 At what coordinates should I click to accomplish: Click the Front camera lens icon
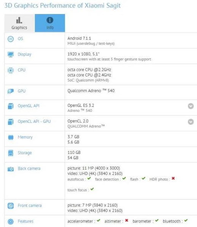point(11,206)
